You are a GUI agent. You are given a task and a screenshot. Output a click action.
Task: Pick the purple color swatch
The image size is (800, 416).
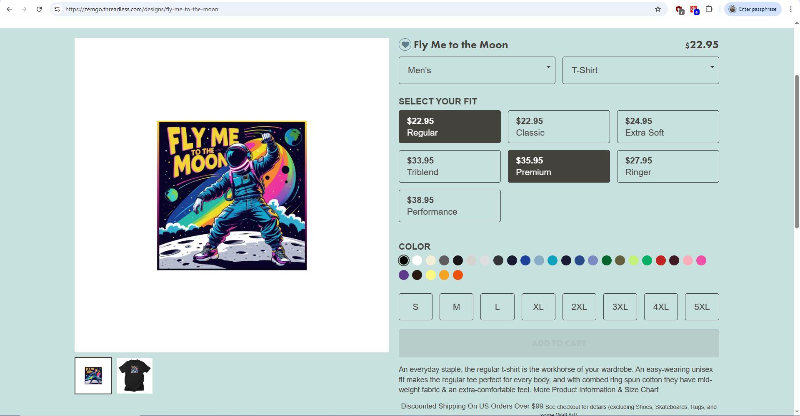tap(403, 275)
